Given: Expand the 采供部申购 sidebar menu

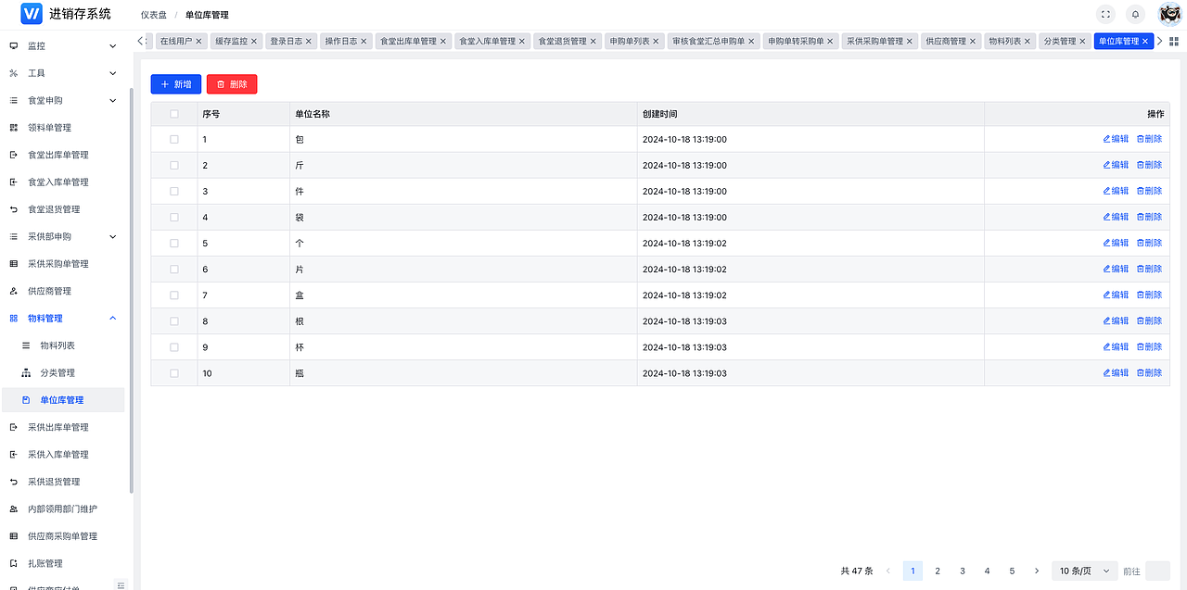Looking at the screenshot, I should tap(62, 236).
